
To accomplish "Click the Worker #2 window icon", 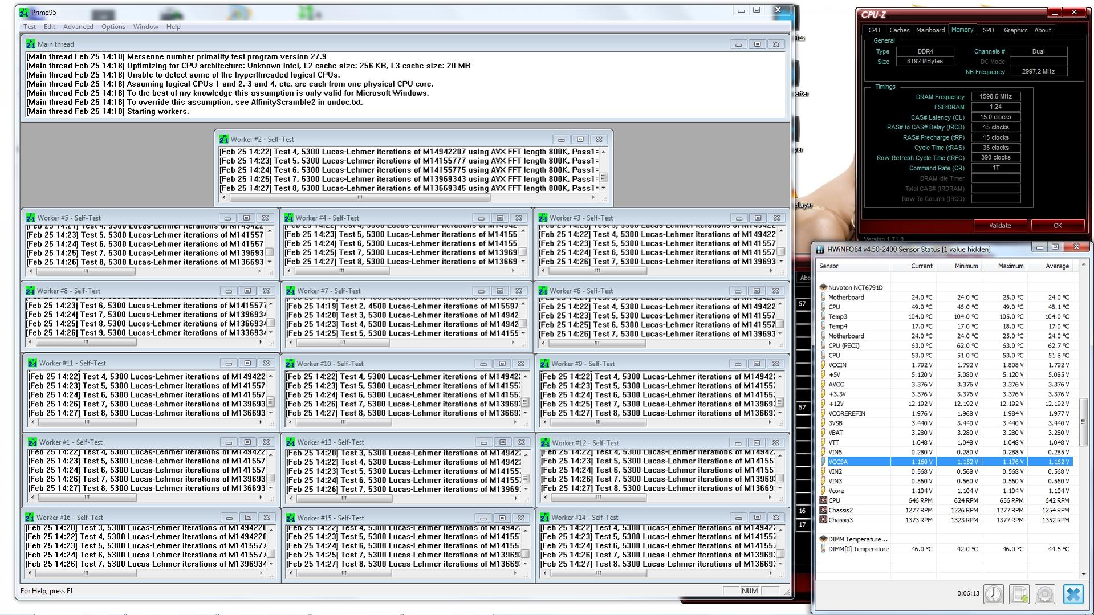I will click(223, 139).
